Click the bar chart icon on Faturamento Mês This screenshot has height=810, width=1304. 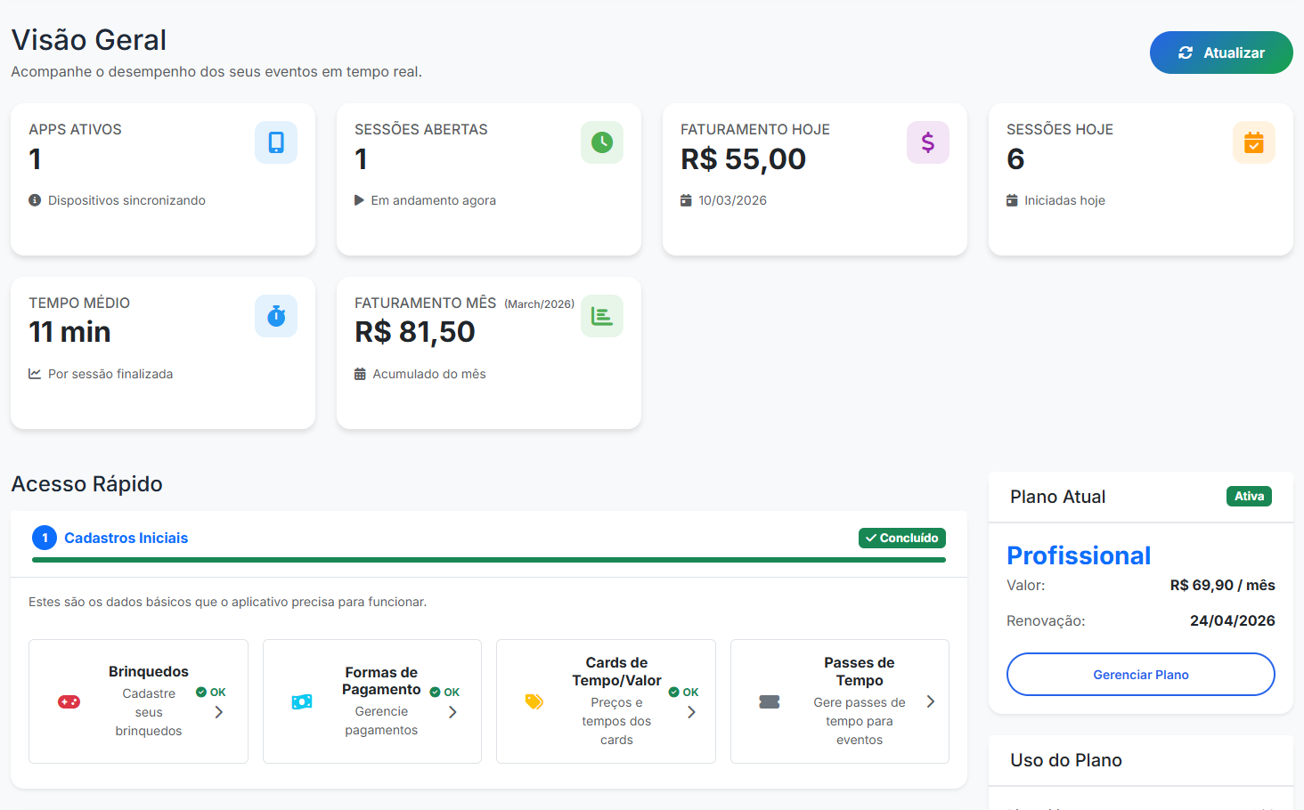602,315
